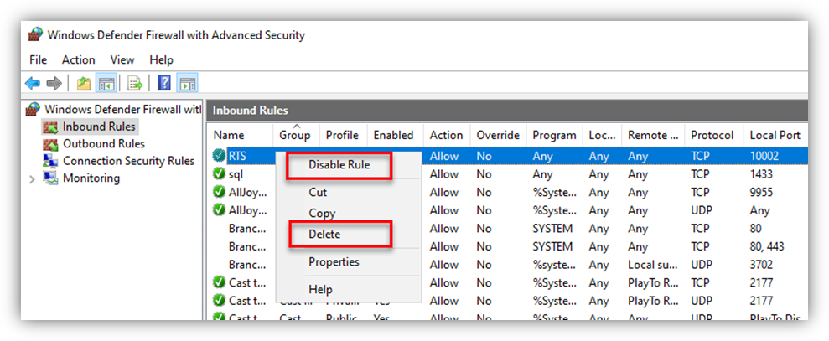Click local port value 3702
The image size is (829, 341).
click(x=762, y=265)
